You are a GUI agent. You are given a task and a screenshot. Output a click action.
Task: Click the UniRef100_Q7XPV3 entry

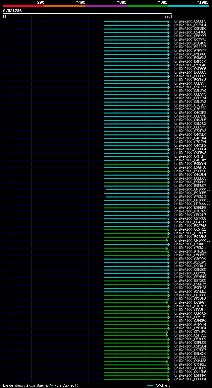[190, 131]
